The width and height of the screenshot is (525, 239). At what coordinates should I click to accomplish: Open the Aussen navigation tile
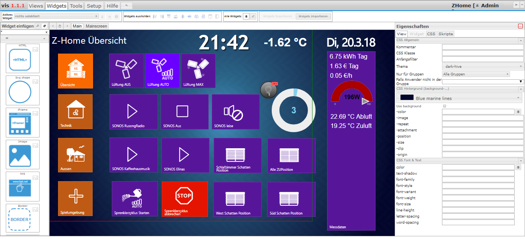click(x=75, y=155)
